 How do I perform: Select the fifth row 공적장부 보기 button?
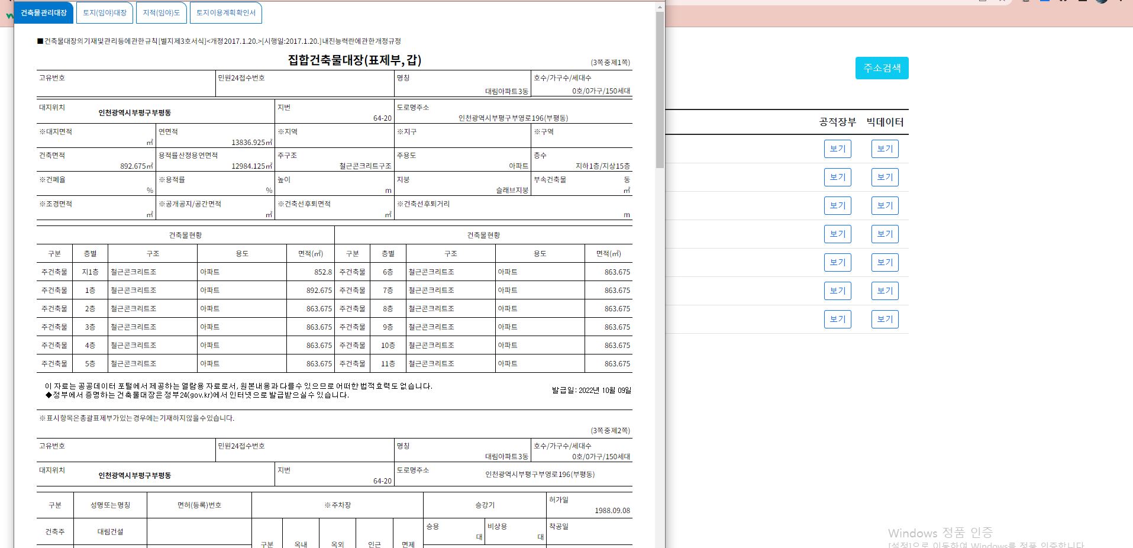(x=837, y=263)
